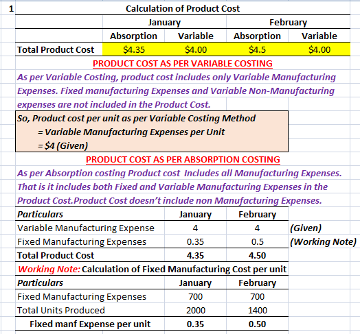Viewport: 360px width, 334px height.
Task: Select the 'Calculation of Product Cost' title cell
Action: pos(183,9)
